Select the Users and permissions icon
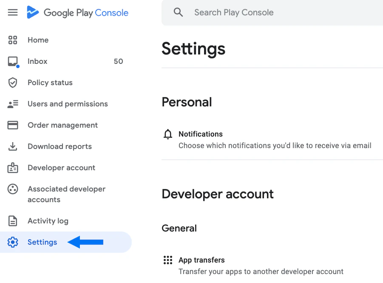The width and height of the screenshot is (383, 283). (13, 104)
